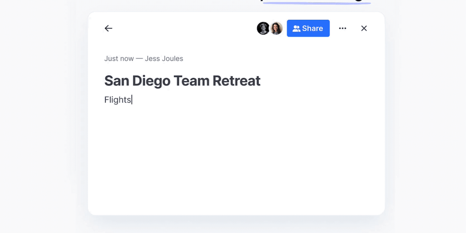Screen dimensions: 466x233
Task: Open the three-dot more options menu
Action: coord(343,28)
